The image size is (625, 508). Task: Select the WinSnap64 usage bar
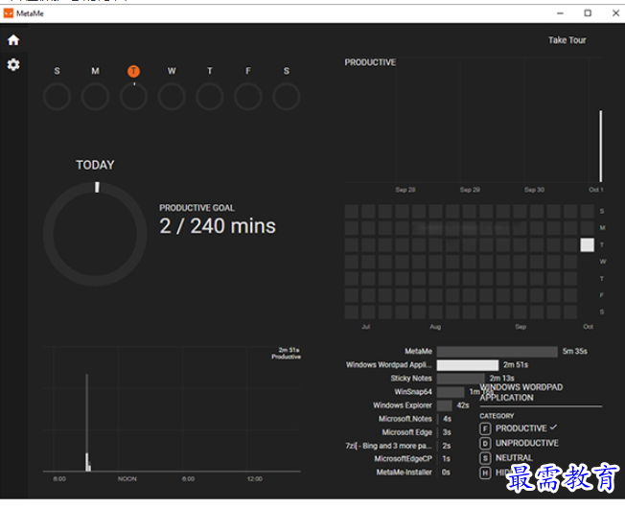[x=451, y=392]
